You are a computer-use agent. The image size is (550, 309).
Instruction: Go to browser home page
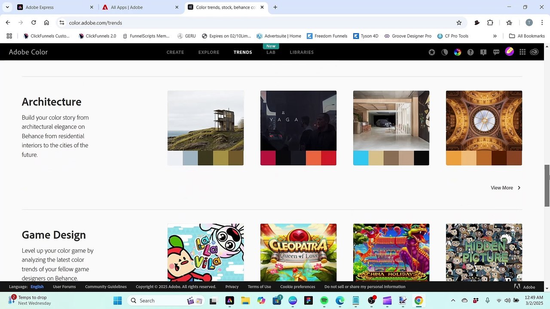coord(46,22)
